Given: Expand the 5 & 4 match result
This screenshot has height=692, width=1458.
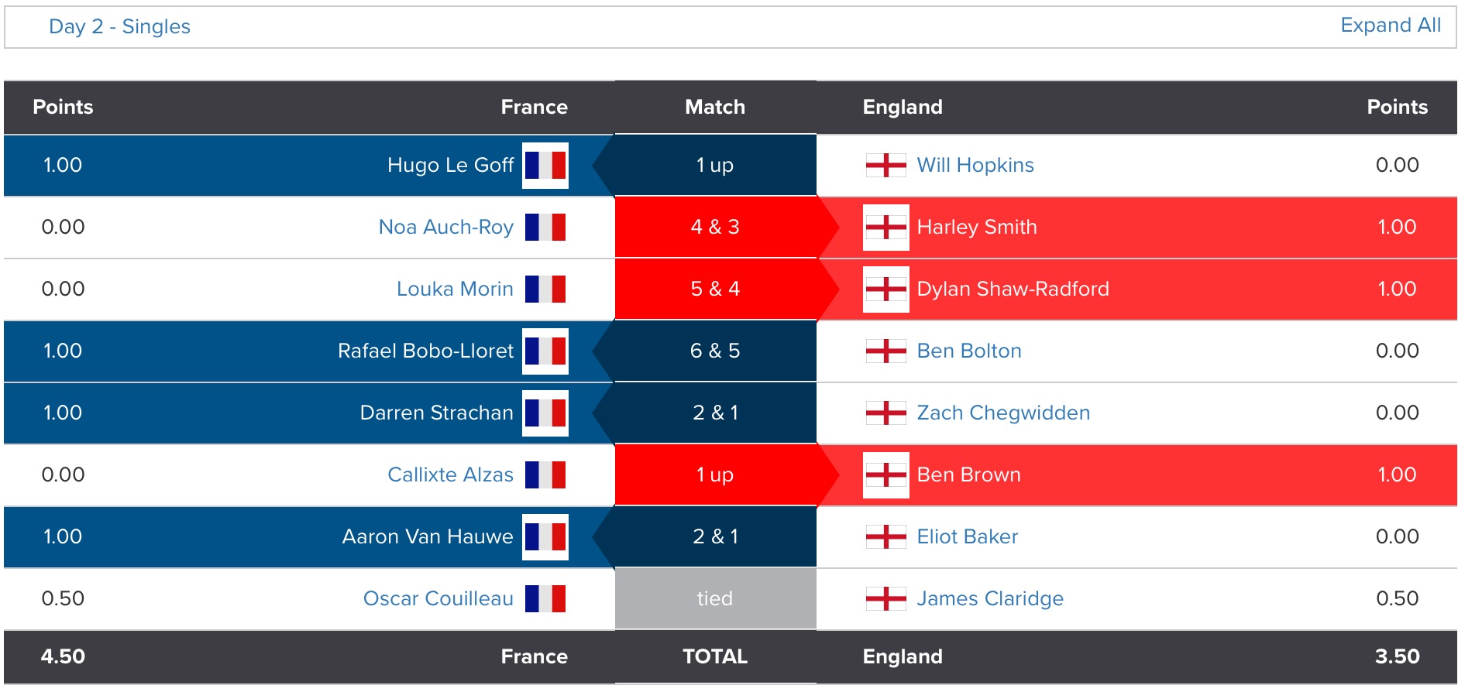Looking at the screenshot, I should coord(714,289).
